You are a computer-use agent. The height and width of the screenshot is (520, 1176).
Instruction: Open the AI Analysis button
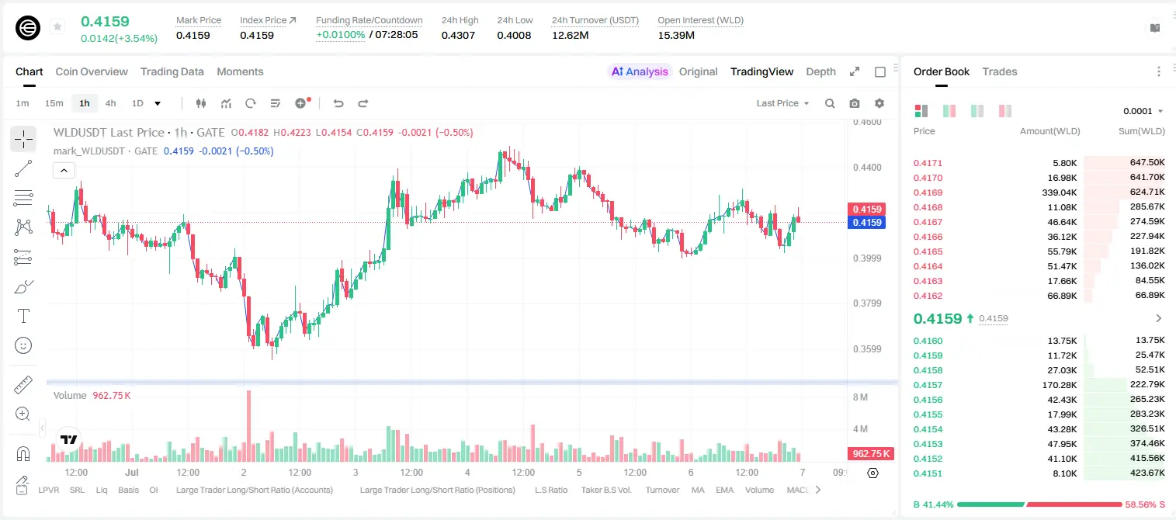(x=640, y=71)
